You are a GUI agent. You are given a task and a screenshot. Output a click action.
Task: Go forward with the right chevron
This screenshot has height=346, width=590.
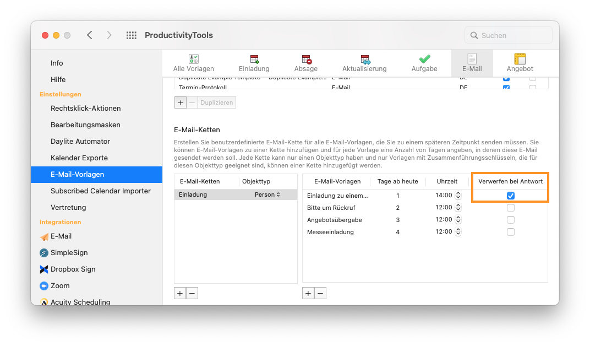(x=109, y=35)
